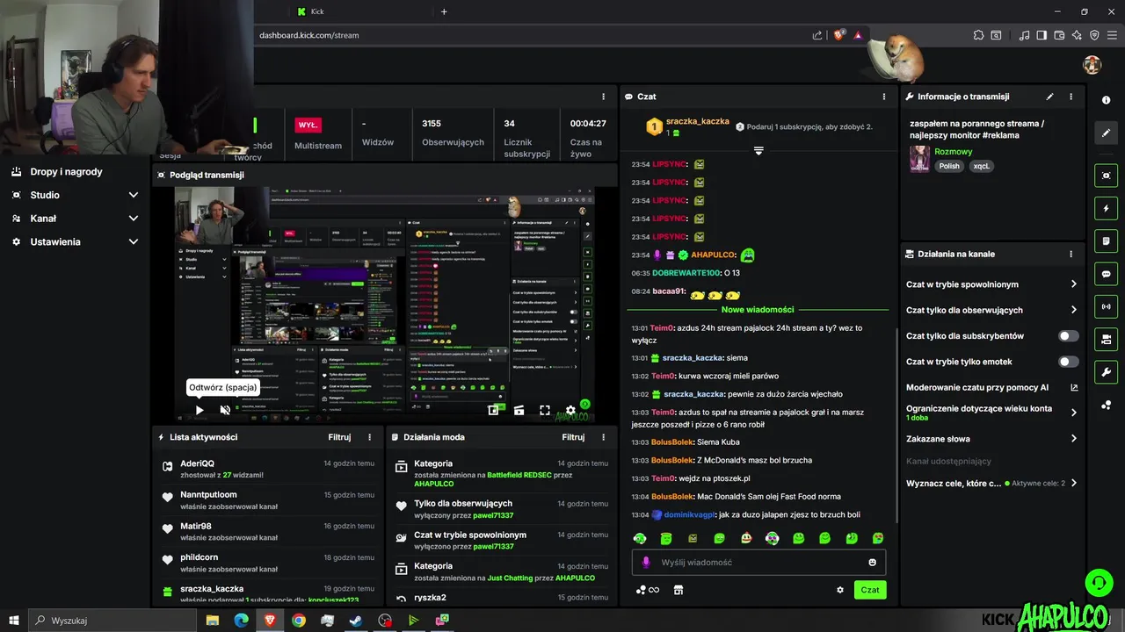Open the chat bubble icon in right sidebar
Image resolution: width=1125 pixels, height=632 pixels.
coord(1107,274)
